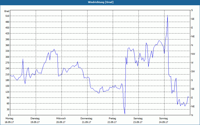Viewport: 200px width, 125px height.
Task: Click the y-axis value 30
Action: [x=8, y=109]
